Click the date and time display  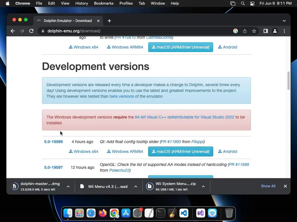(x=276, y=3)
